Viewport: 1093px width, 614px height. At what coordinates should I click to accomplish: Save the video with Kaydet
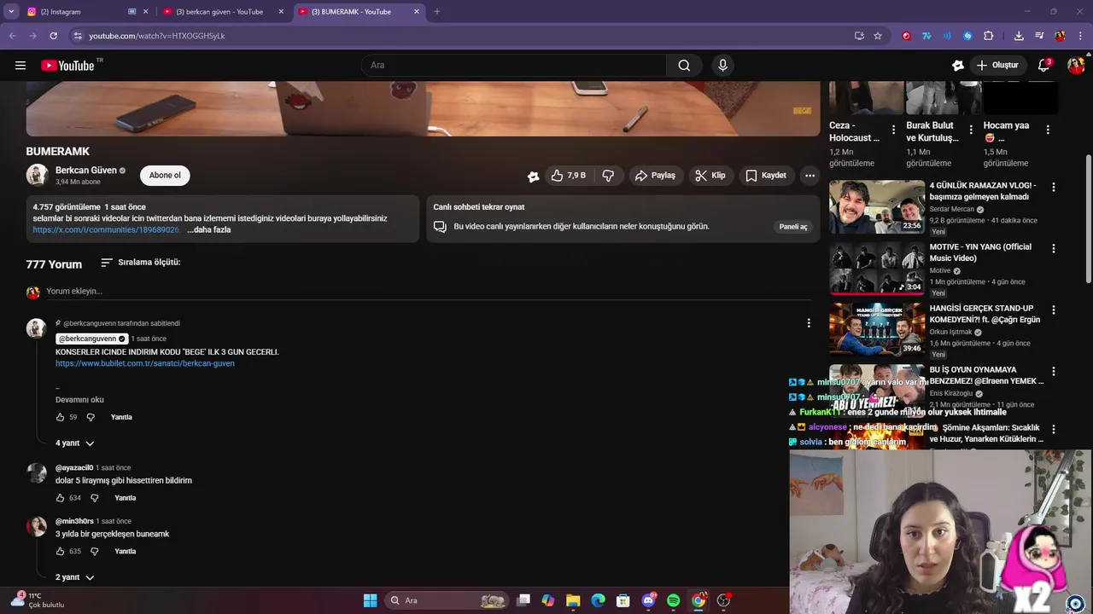[766, 176]
